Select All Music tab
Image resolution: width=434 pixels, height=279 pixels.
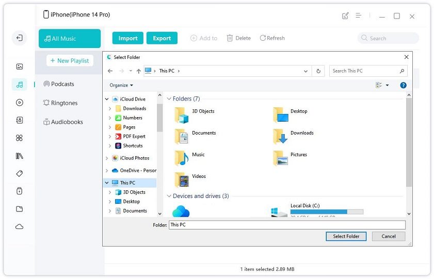(x=70, y=39)
